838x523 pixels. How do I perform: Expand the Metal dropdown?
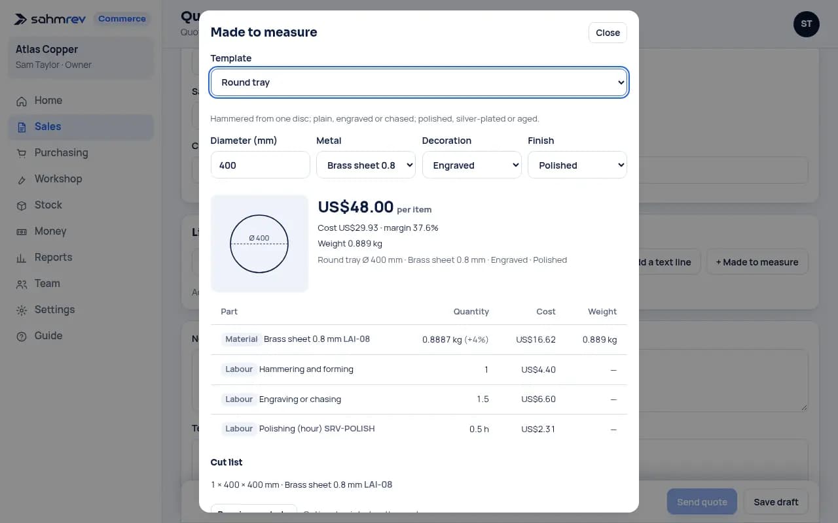tap(366, 165)
